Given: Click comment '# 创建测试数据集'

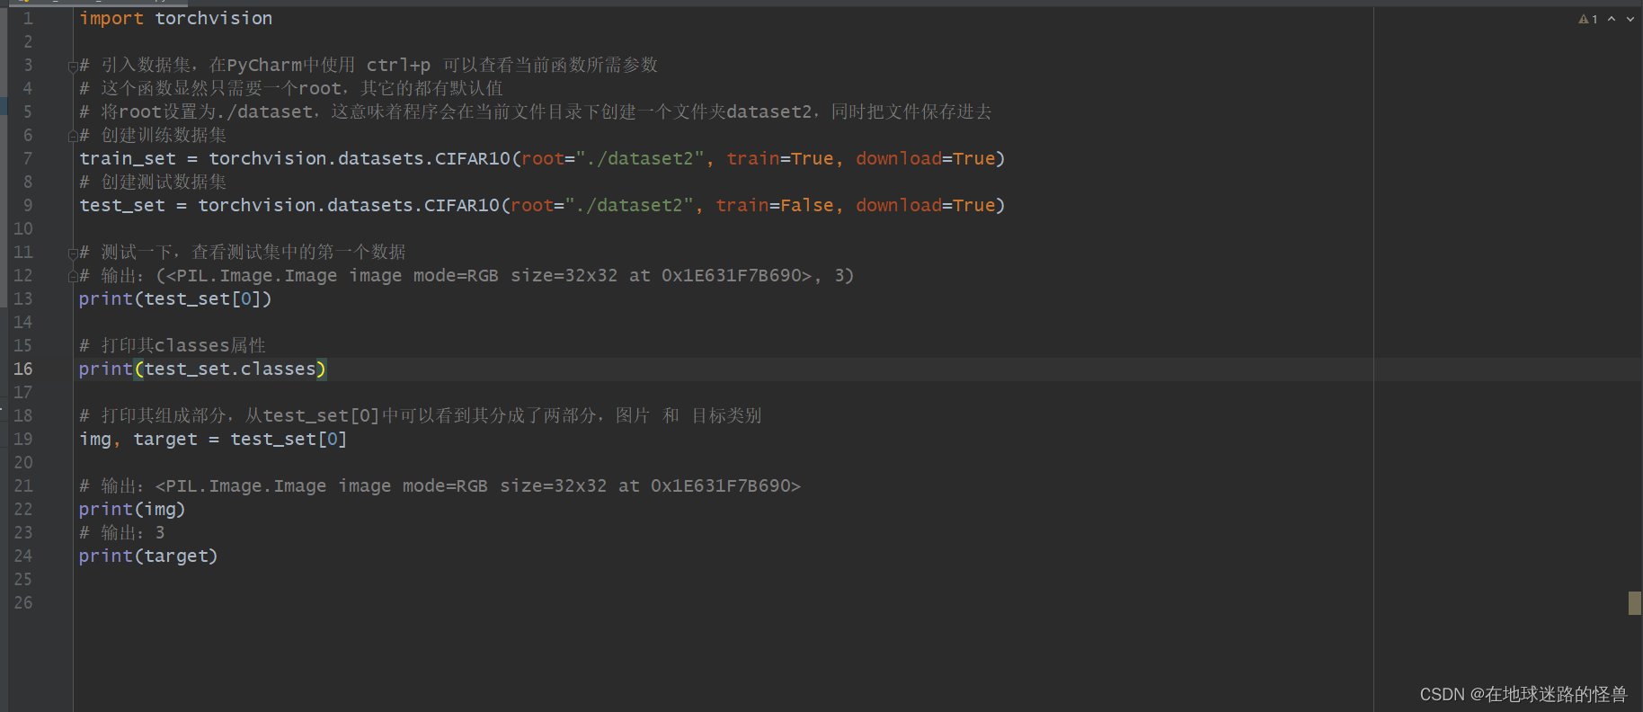Looking at the screenshot, I should pyautogui.click(x=153, y=182).
